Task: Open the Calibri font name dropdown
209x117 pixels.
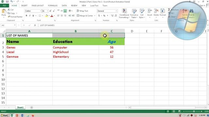Action: 40,11
